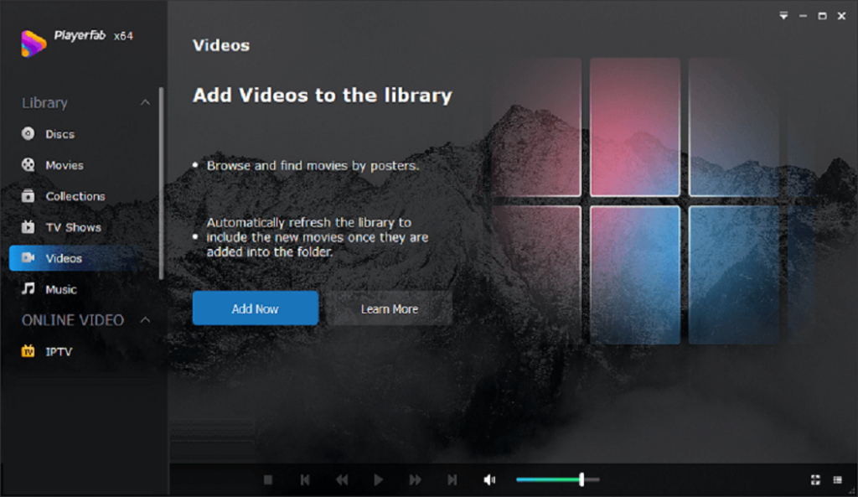Click the PlayerFab logo icon
Viewport: 858px width, 497px height.
(x=34, y=42)
